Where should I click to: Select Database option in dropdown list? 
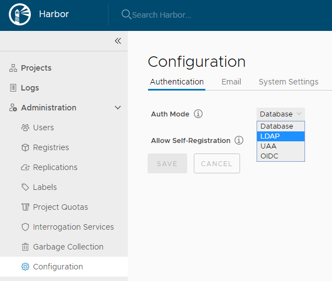click(281, 126)
